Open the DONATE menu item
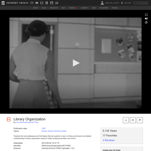Image resolution: width=151 pixels, height=151 pixels. coord(73,8)
